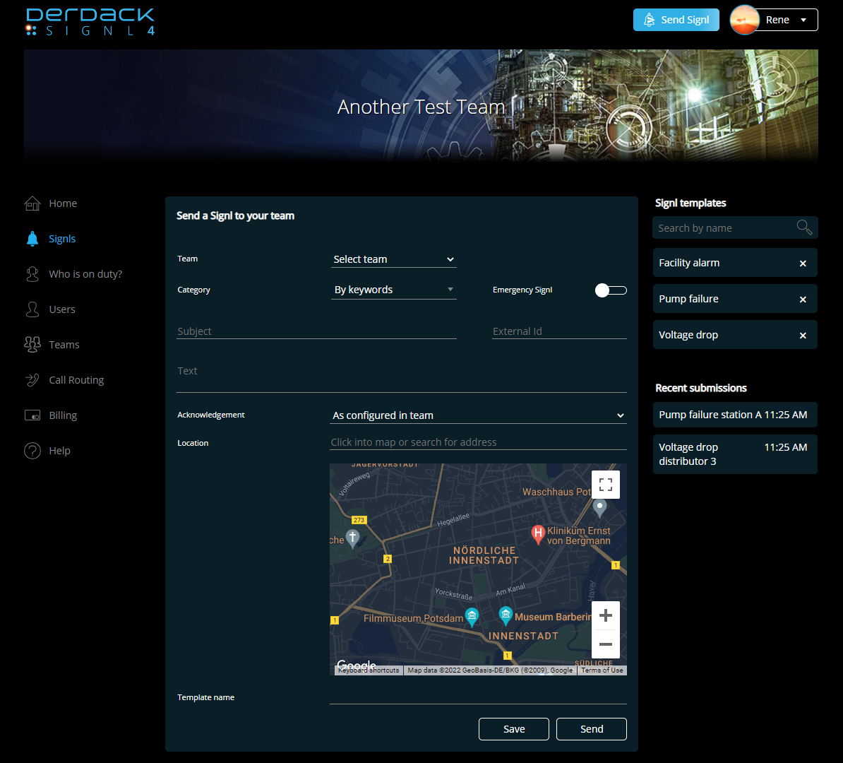Viewport: 843px width, 763px height.
Task: Open the Help page
Action: pos(60,450)
